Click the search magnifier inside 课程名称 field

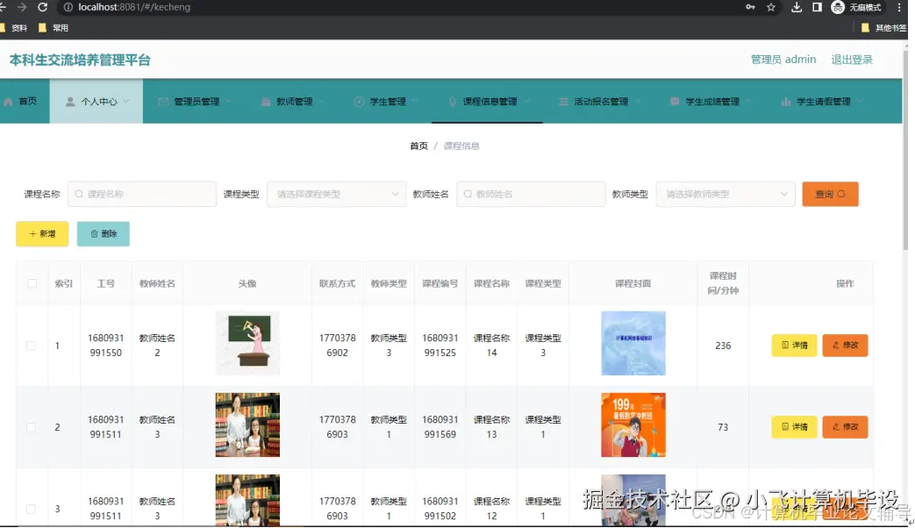coord(79,194)
